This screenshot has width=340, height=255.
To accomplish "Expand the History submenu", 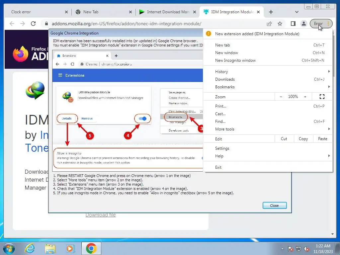I will click(x=268, y=72).
